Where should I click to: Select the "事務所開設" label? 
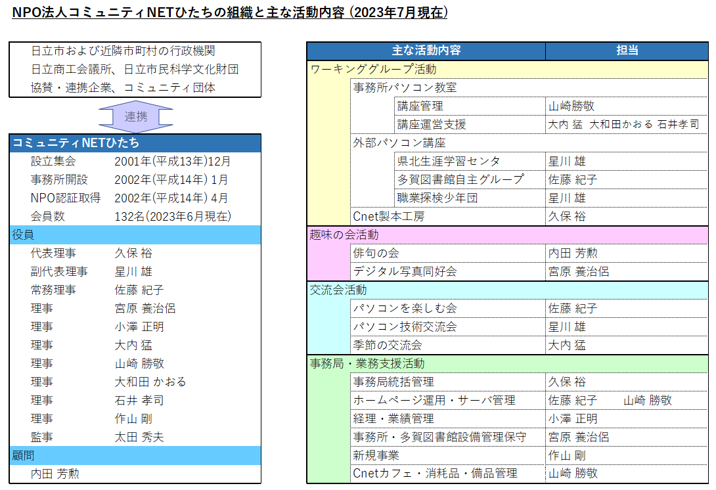point(59,179)
